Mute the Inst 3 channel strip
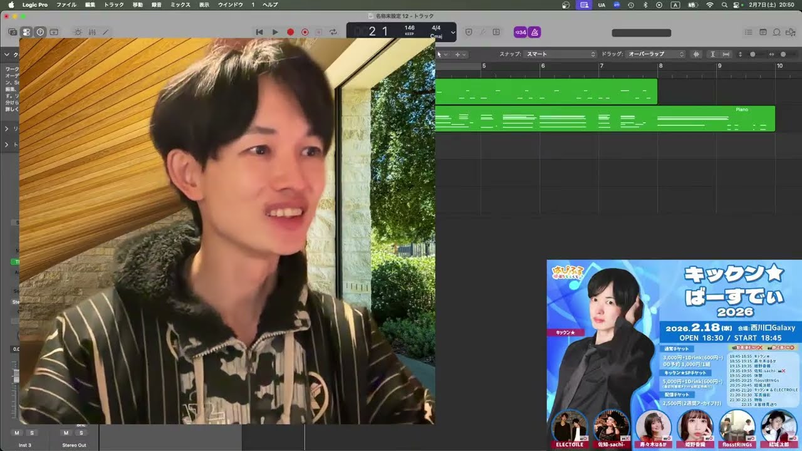802x451 pixels. (x=17, y=433)
